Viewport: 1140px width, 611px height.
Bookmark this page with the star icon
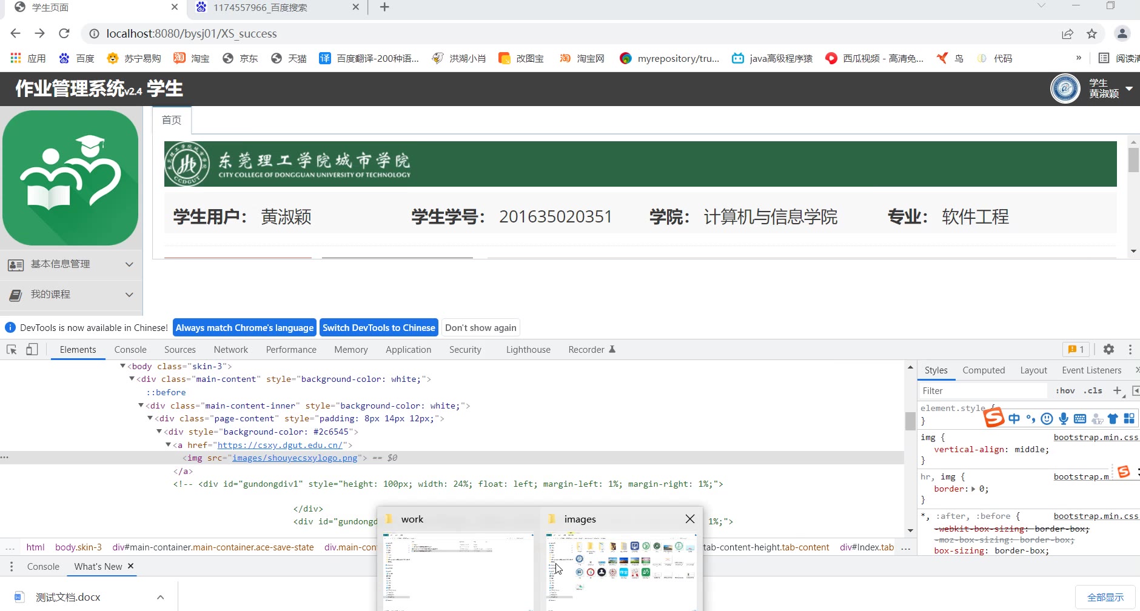click(x=1091, y=34)
